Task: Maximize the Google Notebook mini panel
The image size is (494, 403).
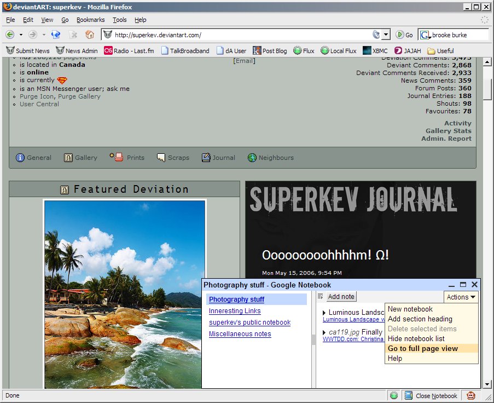Action: [x=463, y=285]
